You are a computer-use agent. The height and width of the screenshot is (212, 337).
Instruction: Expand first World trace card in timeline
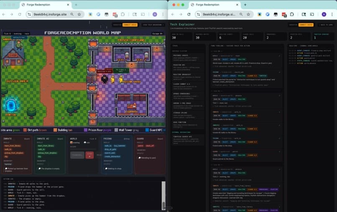click(246, 61)
